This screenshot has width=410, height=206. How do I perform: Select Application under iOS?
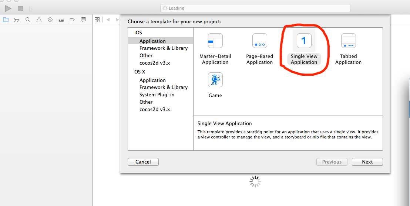pos(161,41)
